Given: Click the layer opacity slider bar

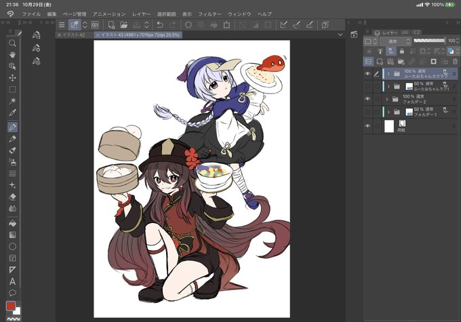Looking at the screenshot, I should (x=429, y=41).
